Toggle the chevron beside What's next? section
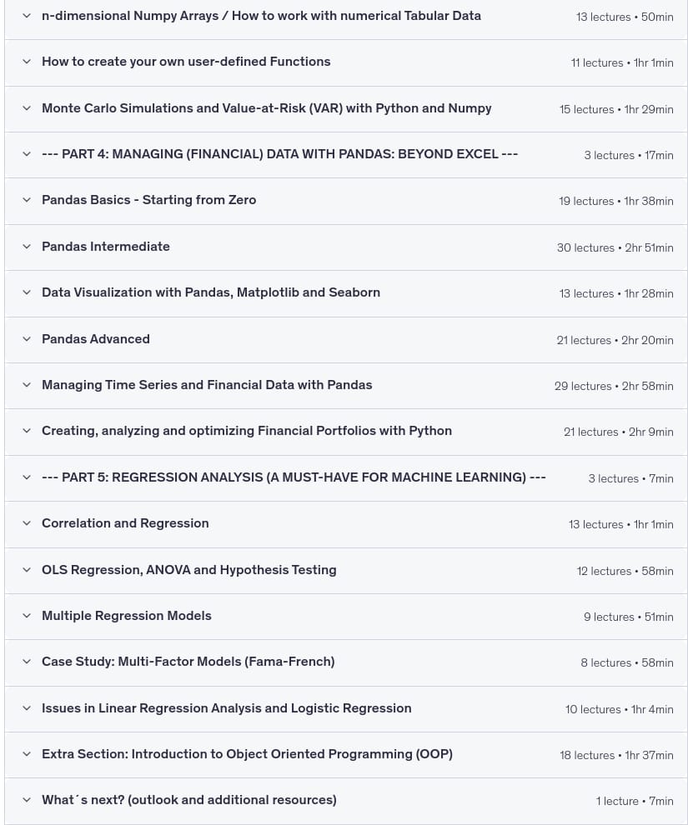Screen dimensions: 688x825 pos(27,800)
